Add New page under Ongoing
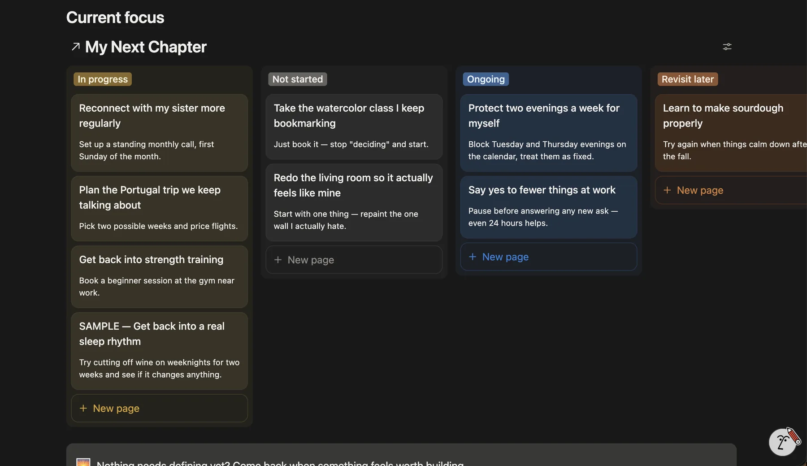 click(x=548, y=257)
